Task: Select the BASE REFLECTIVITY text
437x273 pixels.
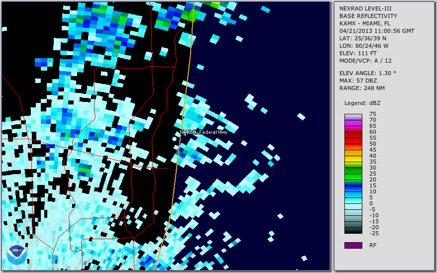Action: pos(368,16)
